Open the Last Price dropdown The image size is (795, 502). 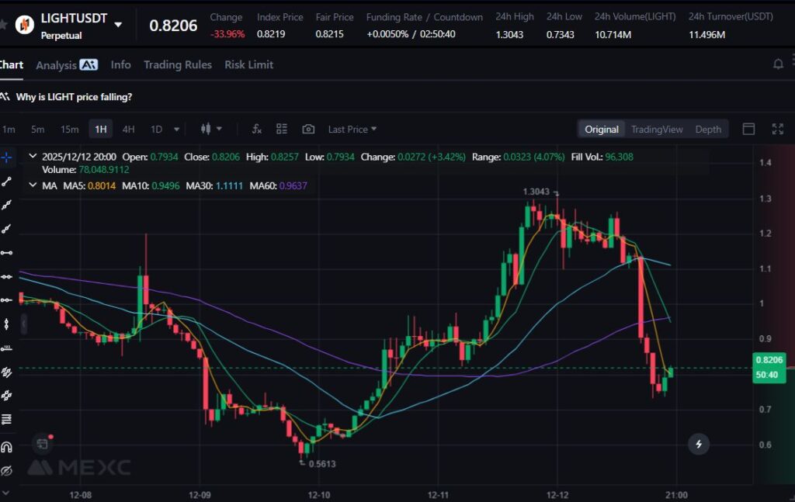point(352,130)
